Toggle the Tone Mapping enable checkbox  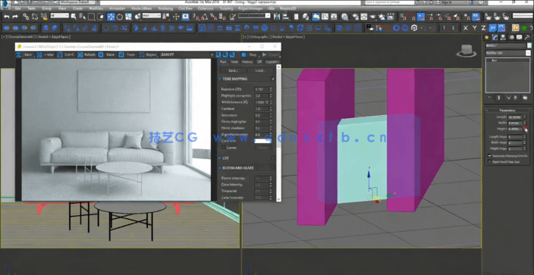point(273,79)
